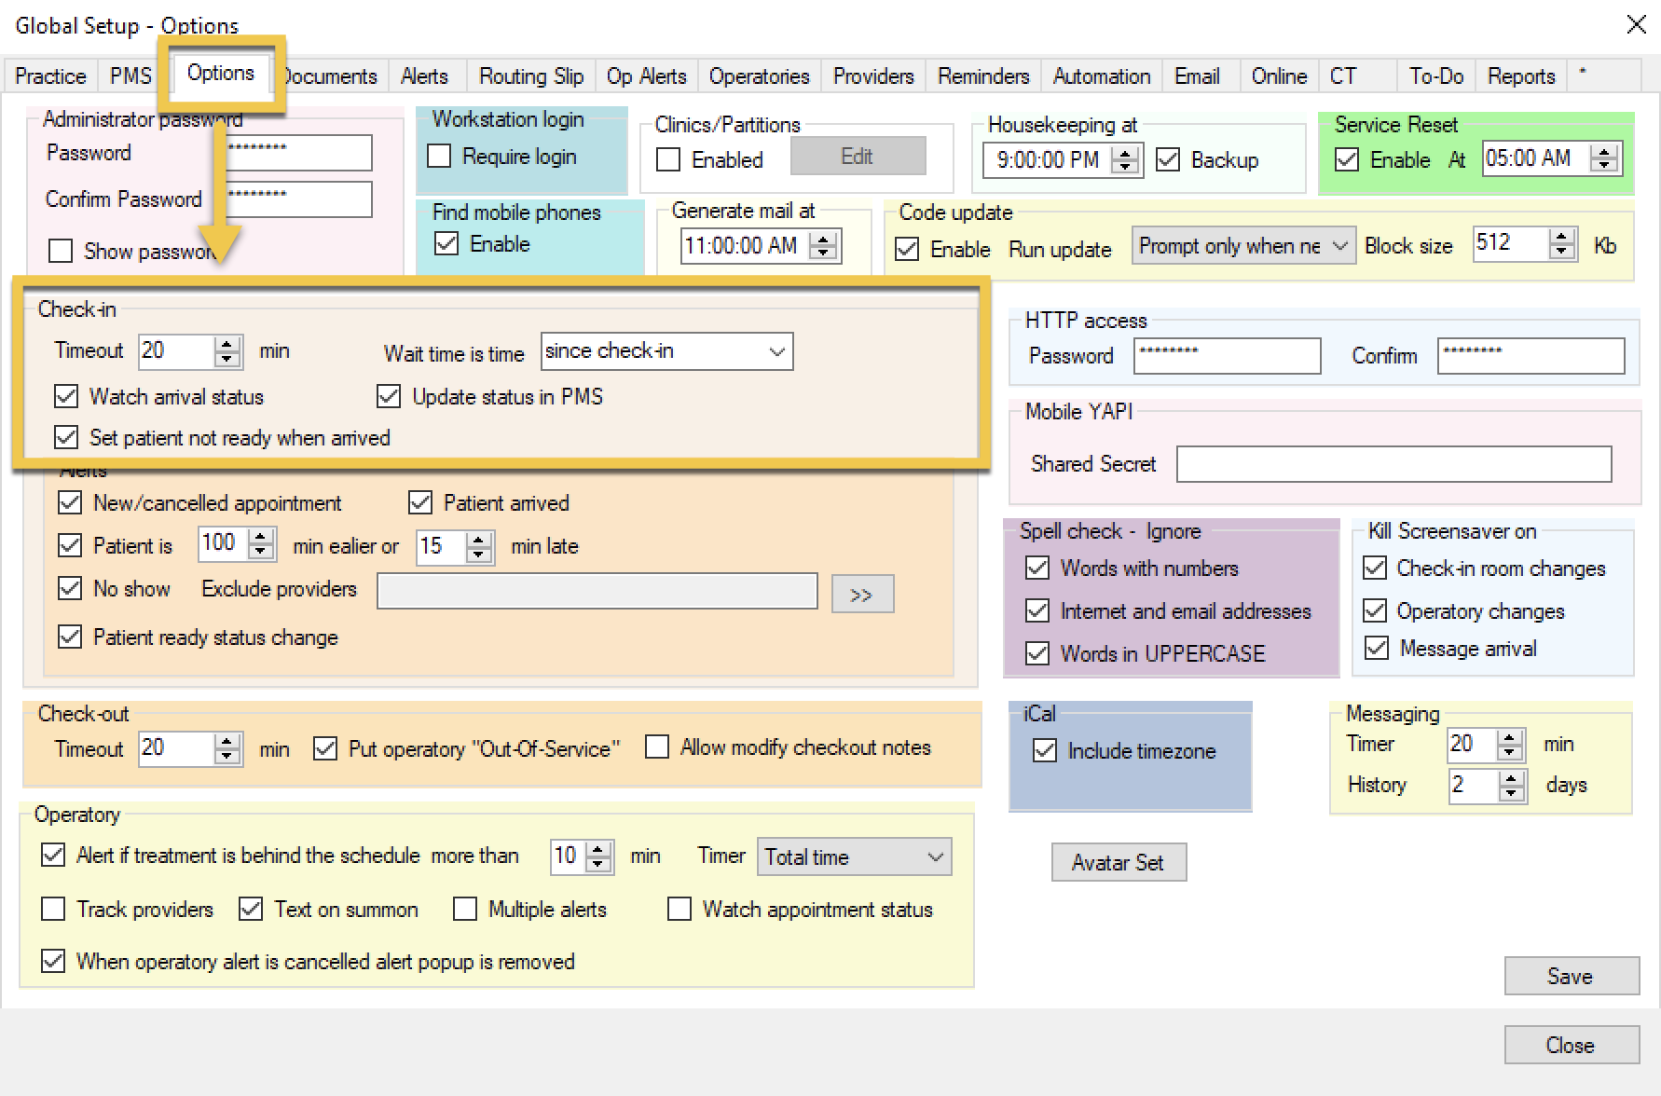Screen dimensions: 1661x1096
Task: Adjust Check-in Timeout stepper
Action: click(227, 351)
